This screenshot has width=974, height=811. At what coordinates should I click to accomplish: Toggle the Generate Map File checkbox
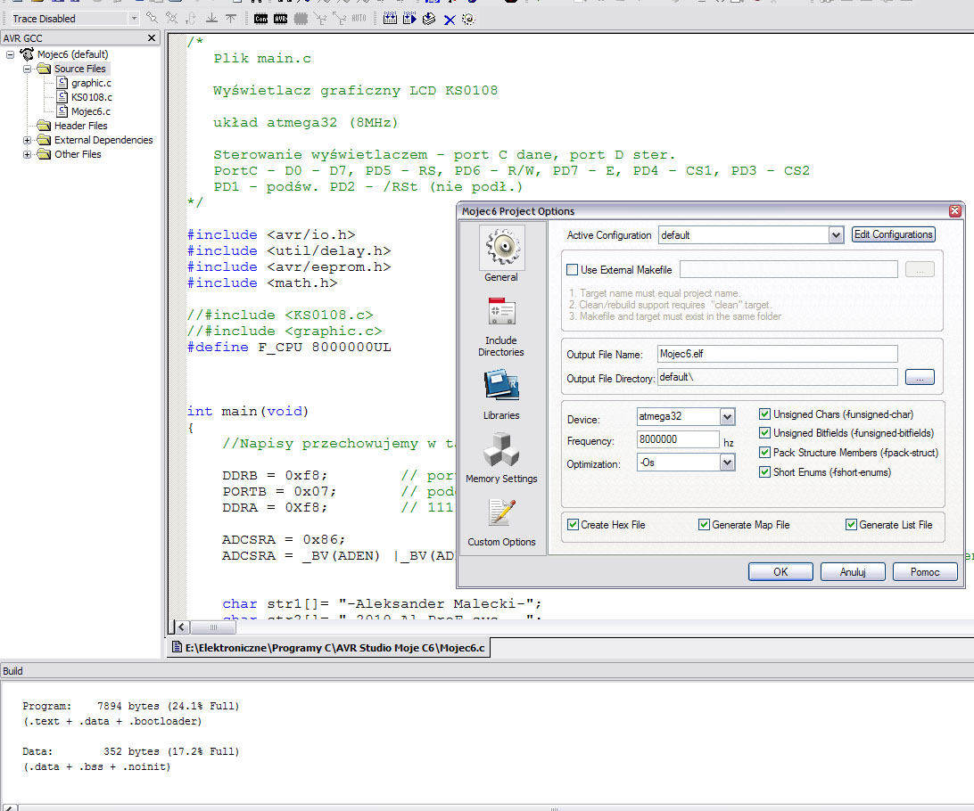[704, 525]
